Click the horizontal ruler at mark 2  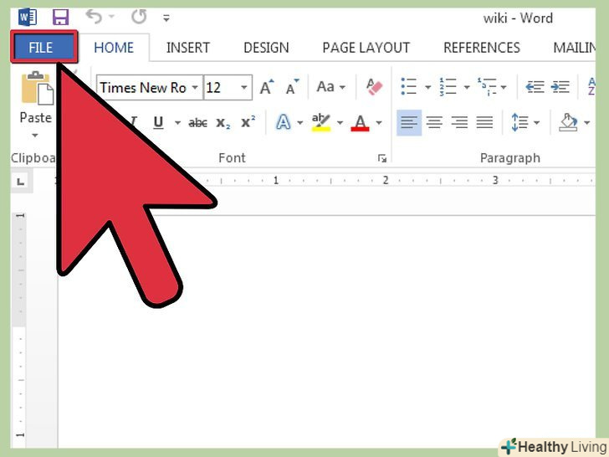tap(386, 180)
